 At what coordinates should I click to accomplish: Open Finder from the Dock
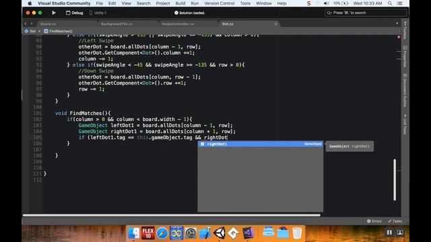point(133,233)
